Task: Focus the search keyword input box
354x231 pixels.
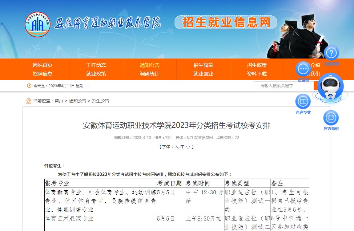Action: pyautogui.click(x=284, y=86)
